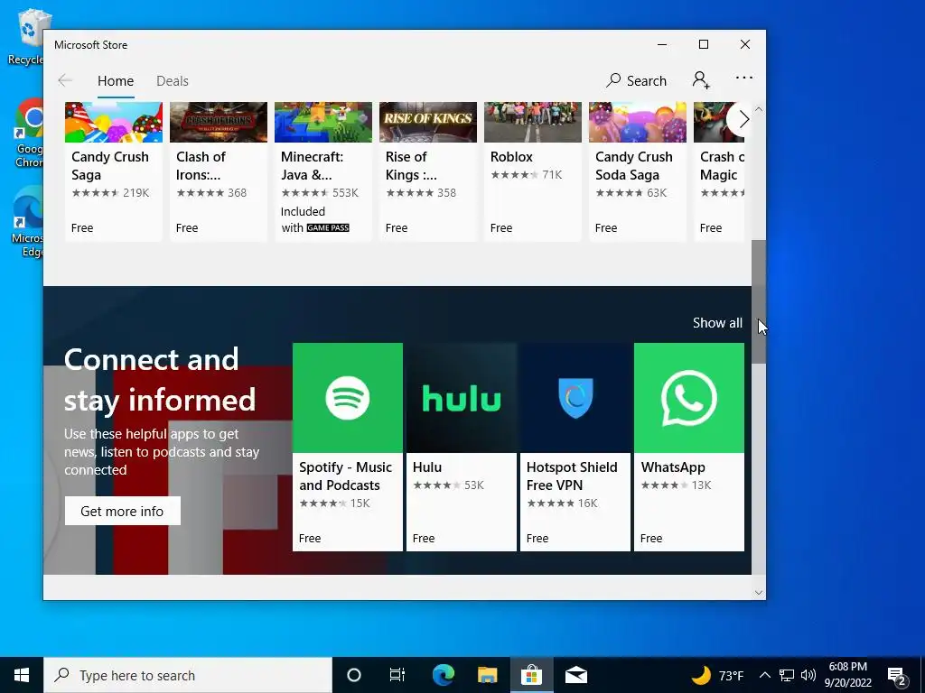Click the Store vertical scrollbar thumb

(759, 301)
